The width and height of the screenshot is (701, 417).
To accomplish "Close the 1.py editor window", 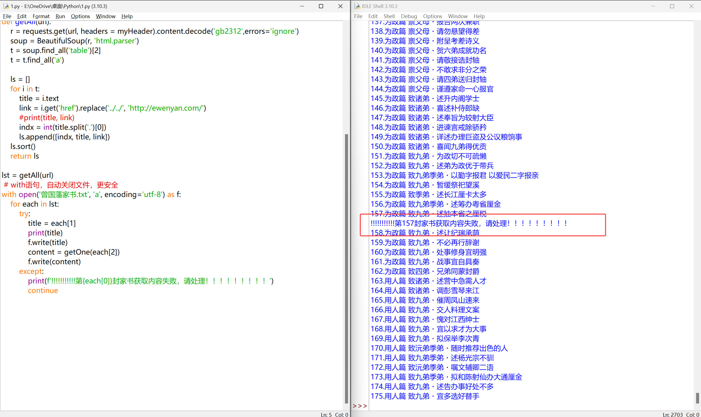I will coord(340,6).
